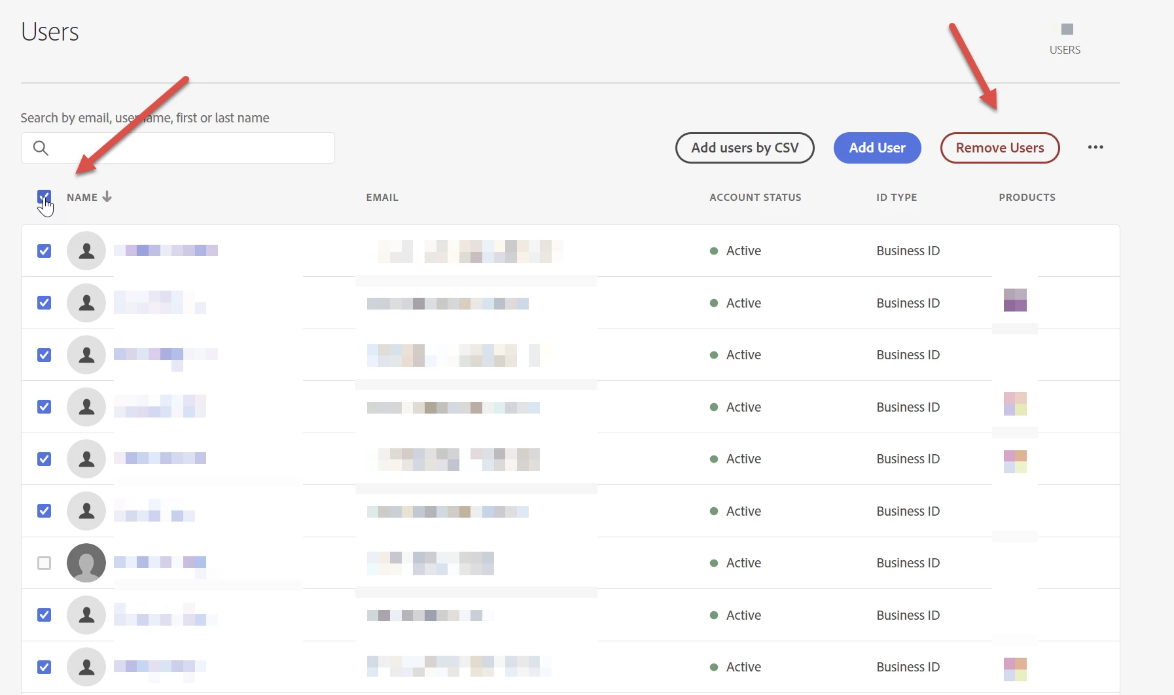Screen dimensions: 1174x695
Task: Open the Add users by CSV dialog
Action: point(745,148)
